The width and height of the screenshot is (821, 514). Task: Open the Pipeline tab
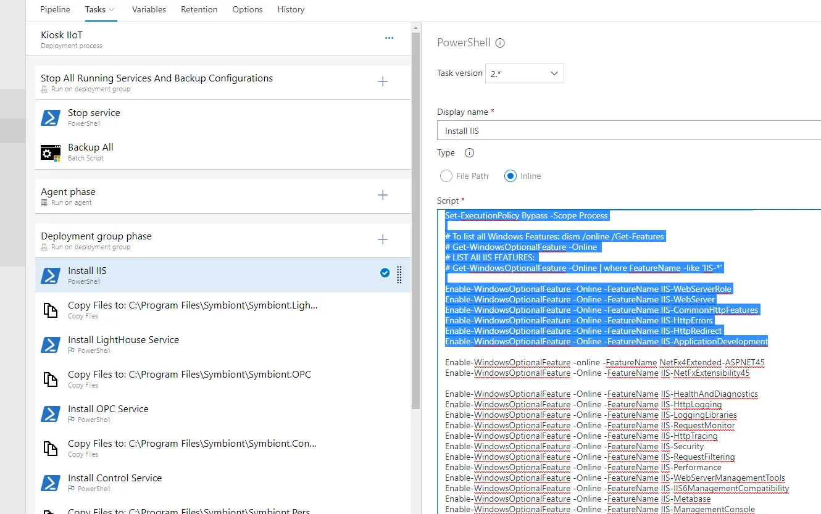pyautogui.click(x=55, y=9)
